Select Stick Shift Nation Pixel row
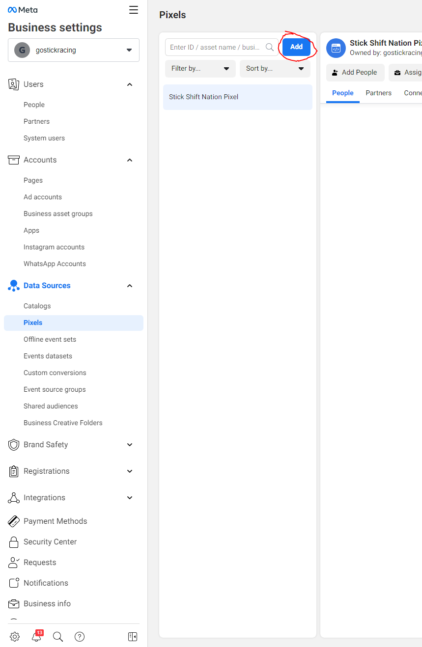This screenshot has width=422, height=647. click(238, 97)
